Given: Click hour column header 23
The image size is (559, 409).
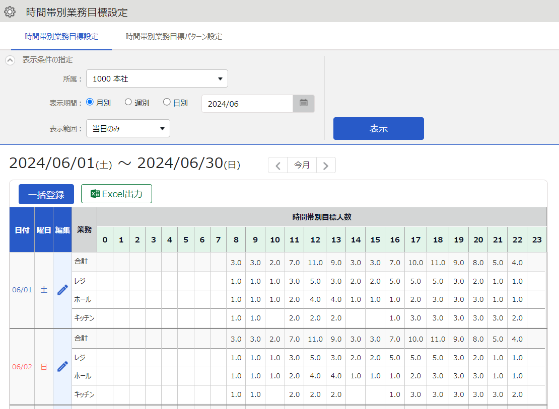Looking at the screenshot, I should pos(537,240).
